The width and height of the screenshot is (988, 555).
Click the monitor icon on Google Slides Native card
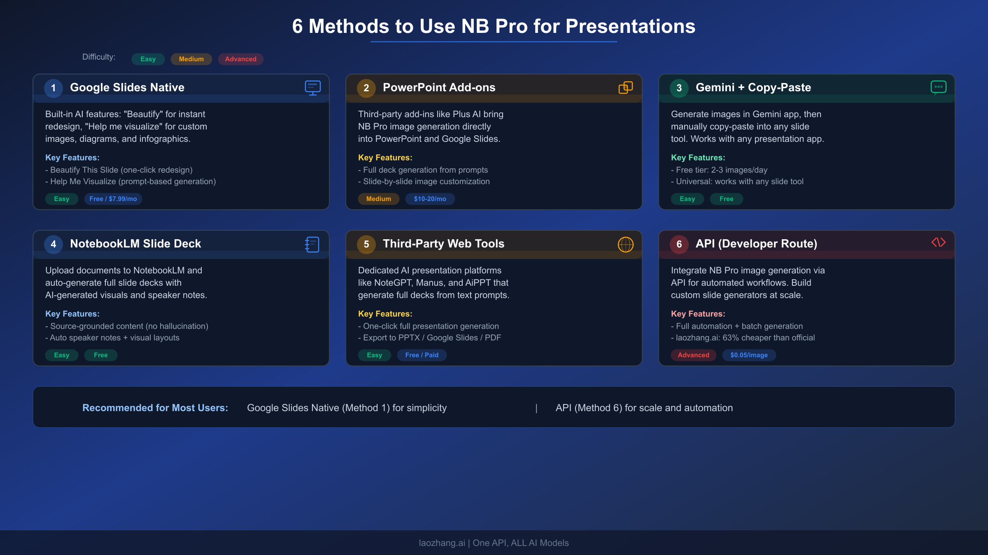coord(312,88)
